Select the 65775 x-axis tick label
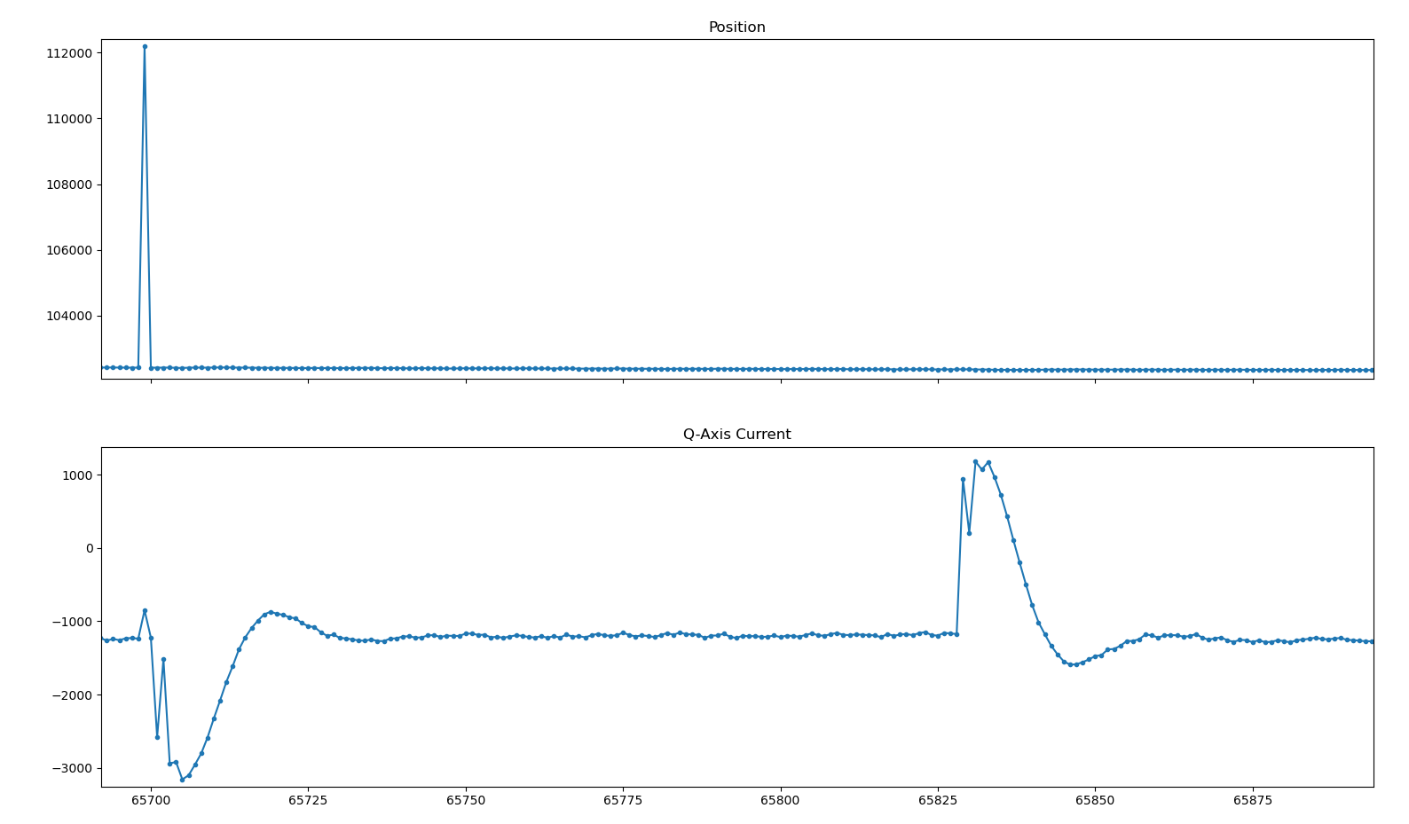 [x=623, y=801]
